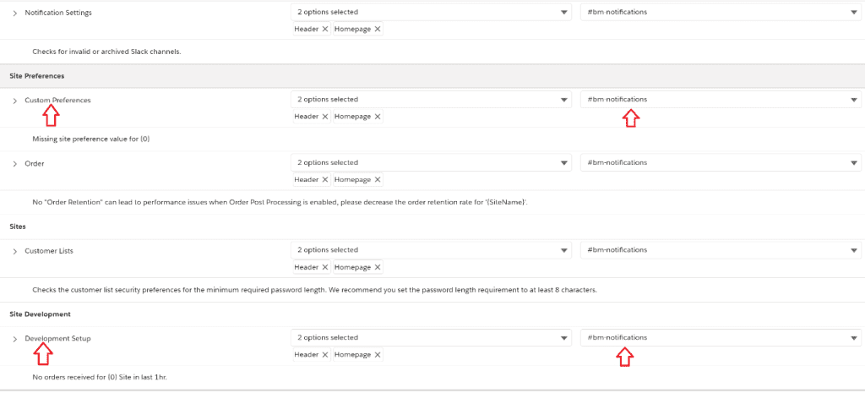Image resolution: width=865 pixels, height=393 pixels.
Task: Expand the Notification Settings row
Action: point(15,14)
